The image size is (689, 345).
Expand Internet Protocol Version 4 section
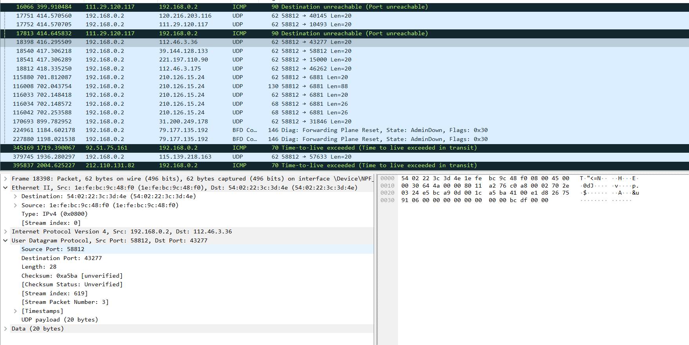pos(5,231)
